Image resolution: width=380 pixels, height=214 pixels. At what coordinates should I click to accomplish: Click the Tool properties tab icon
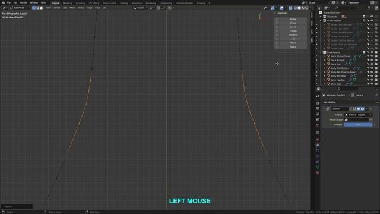318,96
